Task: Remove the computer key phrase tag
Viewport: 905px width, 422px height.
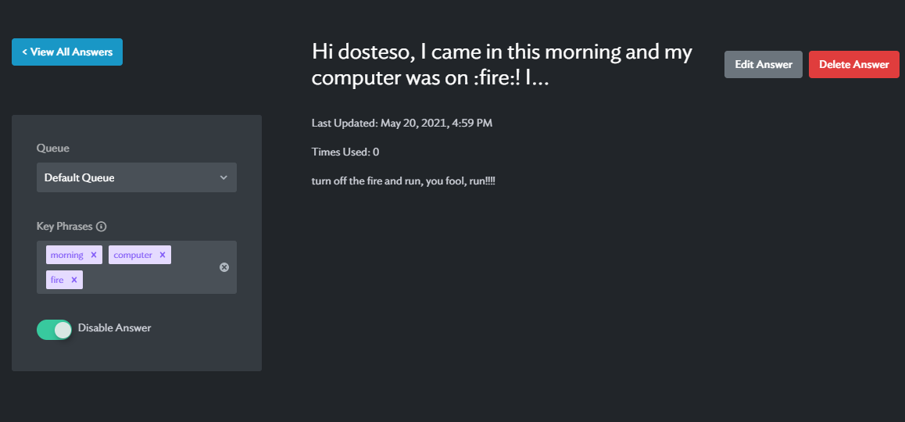Action: [163, 255]
